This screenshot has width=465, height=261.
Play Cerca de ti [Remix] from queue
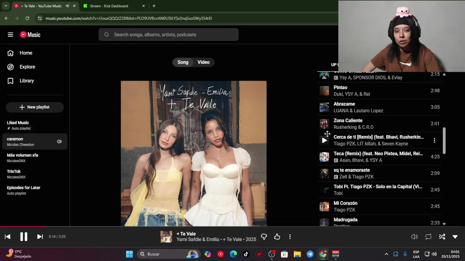point(324,140)
